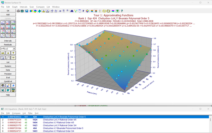
Task: Select row 'Chebyshev LnX,Y Rational Order 4/5'
Action: [104, 120]
